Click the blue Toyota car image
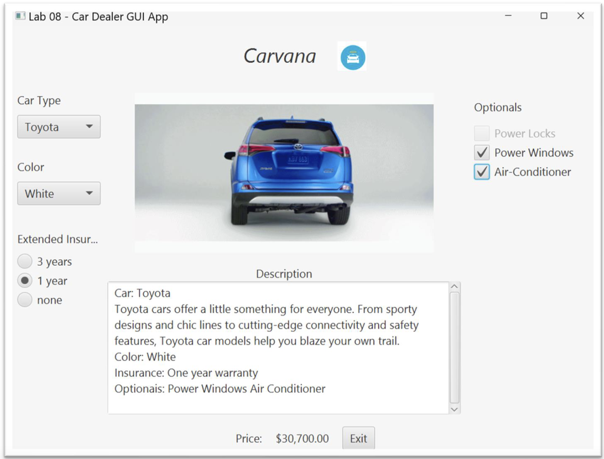 pos(283,169)
